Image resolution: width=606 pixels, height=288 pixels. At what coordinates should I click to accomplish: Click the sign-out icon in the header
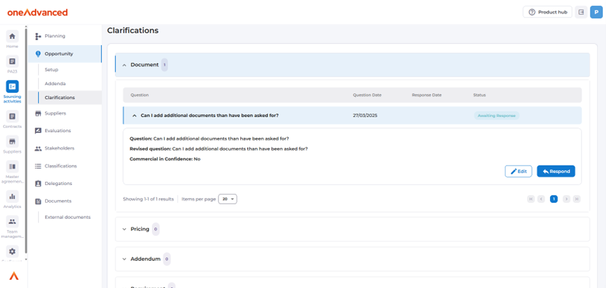point(581,12)
